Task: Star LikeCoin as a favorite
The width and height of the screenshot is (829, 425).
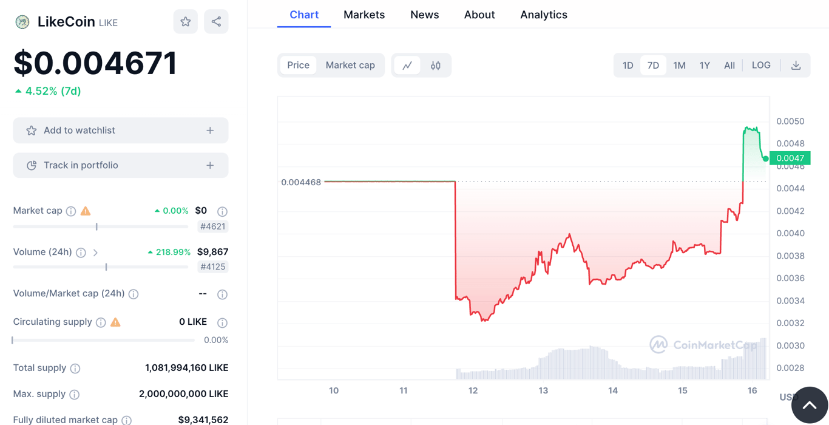Action: [x=186, y=22]
